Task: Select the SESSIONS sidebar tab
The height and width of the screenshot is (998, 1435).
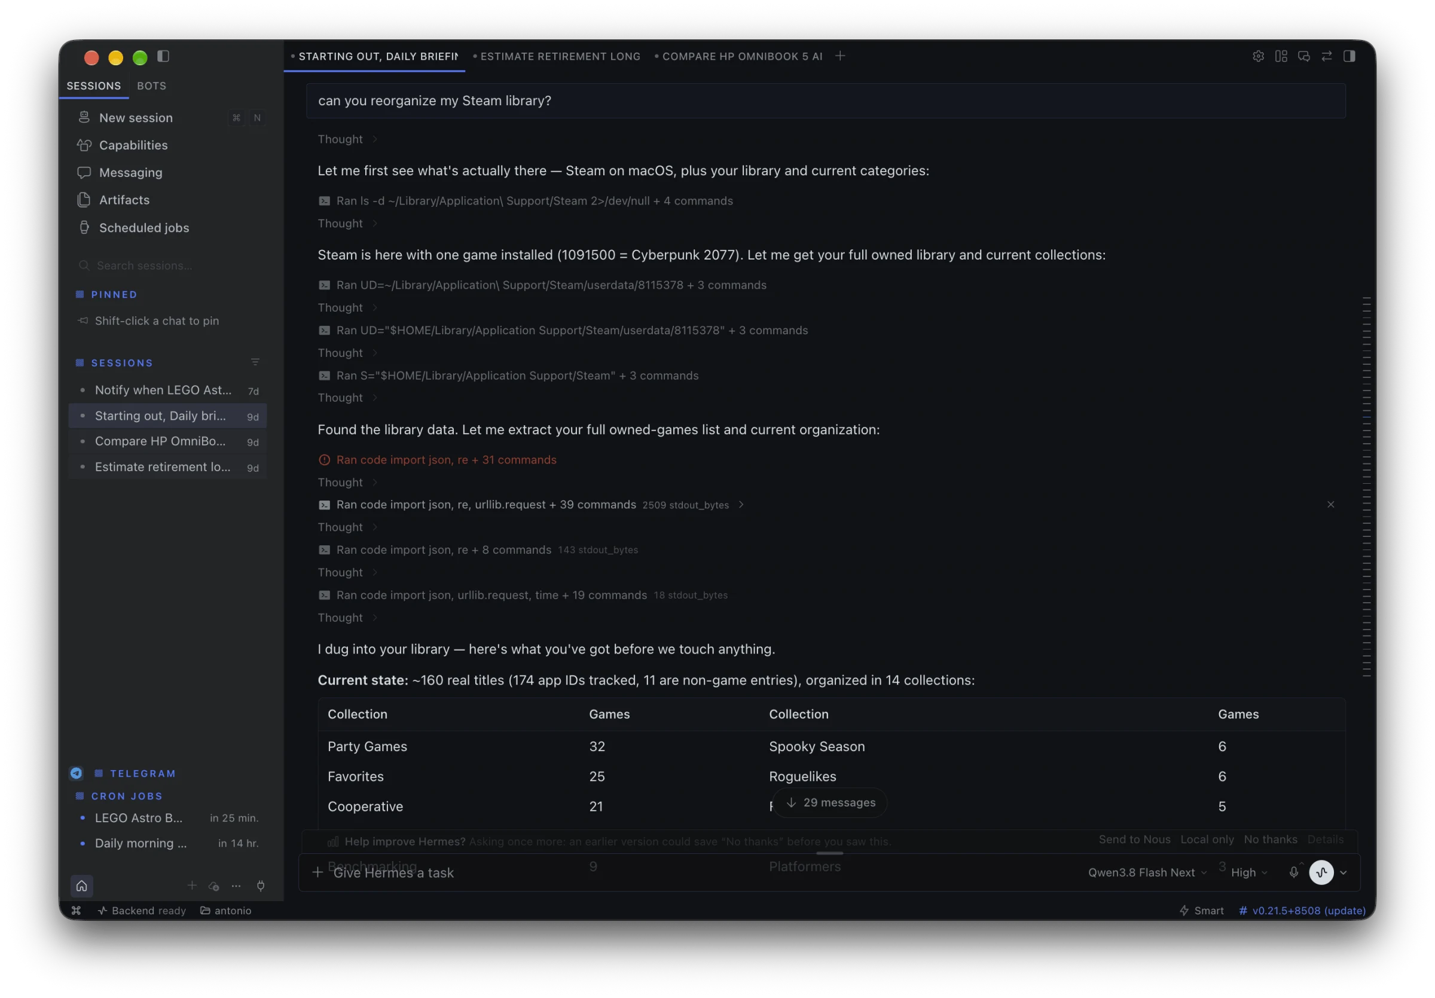Action: [94, 86]
